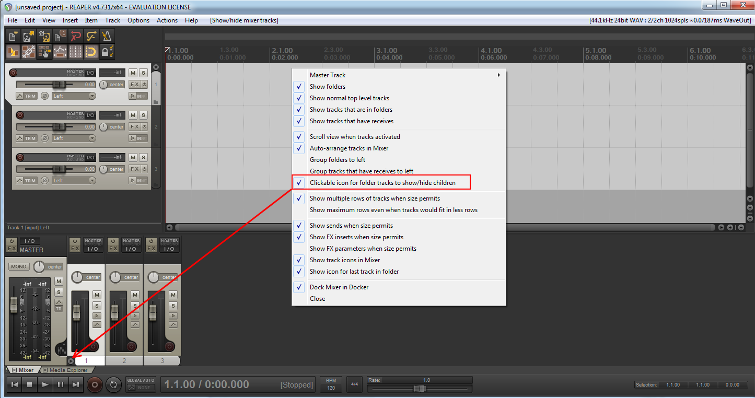
Task: Click the New Project toolbar icon
Action: (x=13, y=36)
